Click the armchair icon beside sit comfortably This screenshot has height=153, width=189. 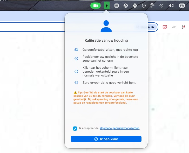click(x=76, y=50)
